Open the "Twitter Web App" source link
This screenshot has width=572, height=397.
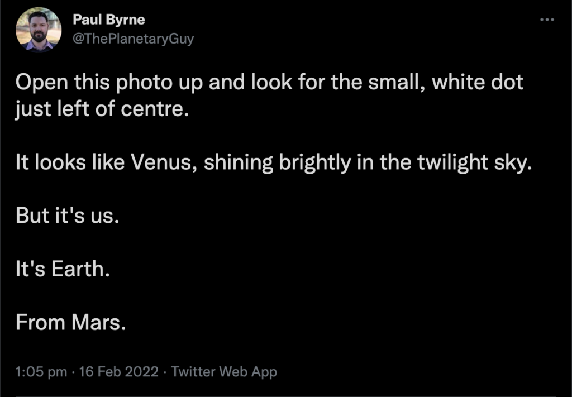(x=224, y=371)
